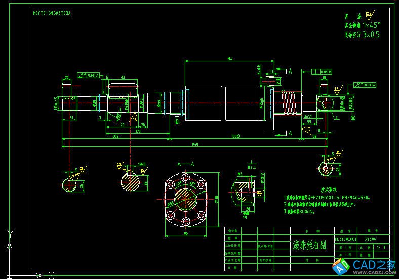Image resolution: width=399 pixels, height=279 pixels.
Task: Select the mirrored drawing number label at top left
Action: coord(53,12)
